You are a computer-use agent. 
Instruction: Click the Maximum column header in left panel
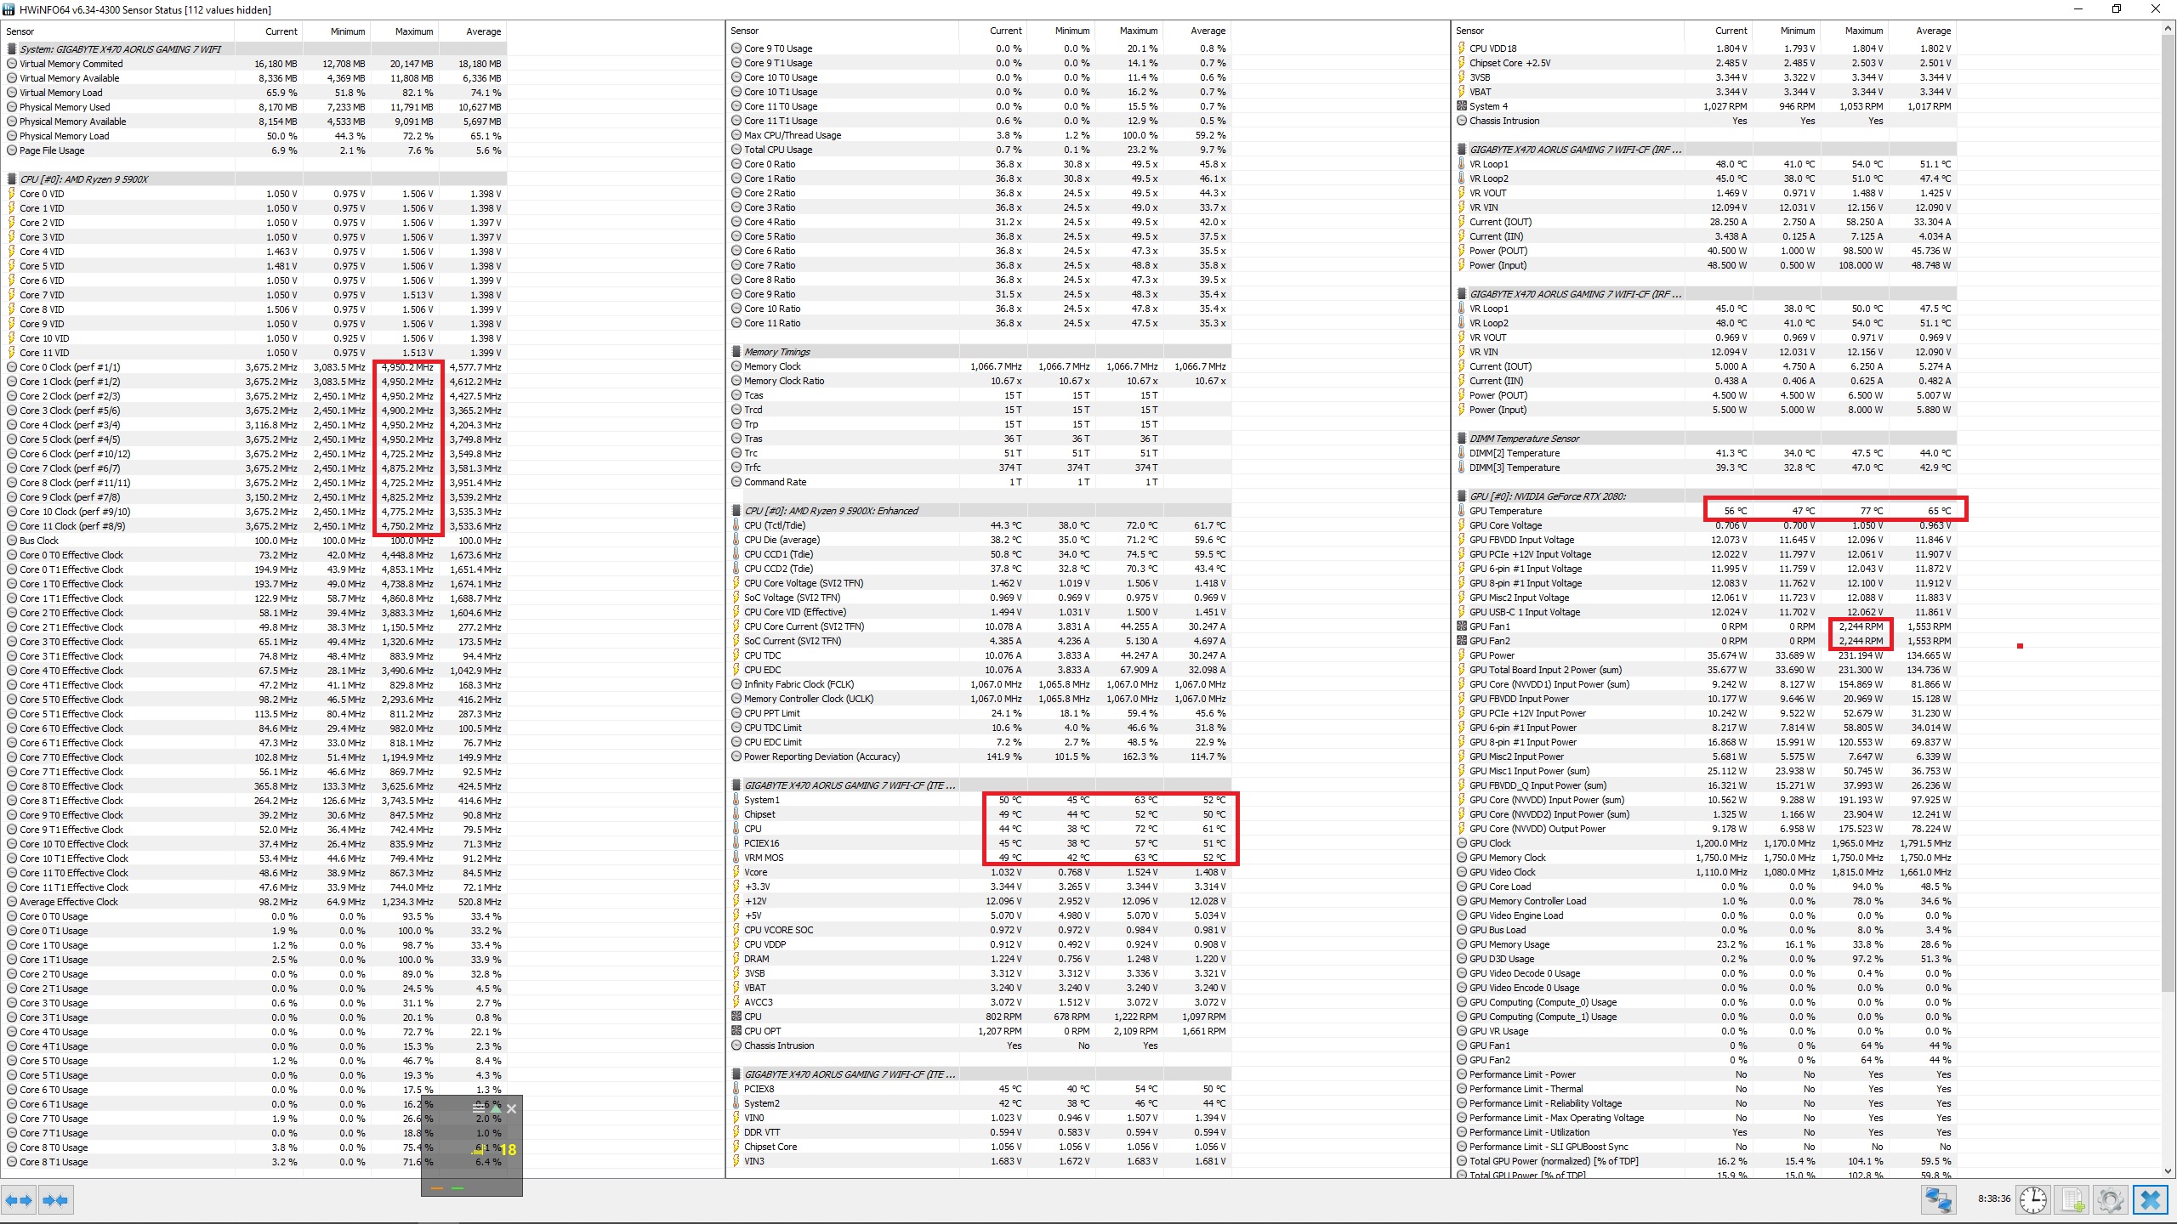pyautogui.click(x=414, y=31)
